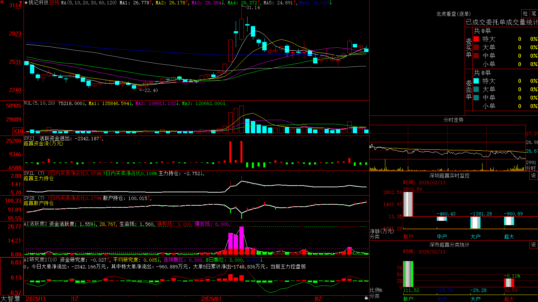
Task: Click the 姚记科技 stock name
Action: [x=39, y=3]
